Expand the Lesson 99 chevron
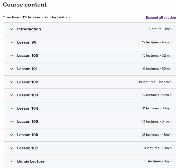 [x=12, y=42]
